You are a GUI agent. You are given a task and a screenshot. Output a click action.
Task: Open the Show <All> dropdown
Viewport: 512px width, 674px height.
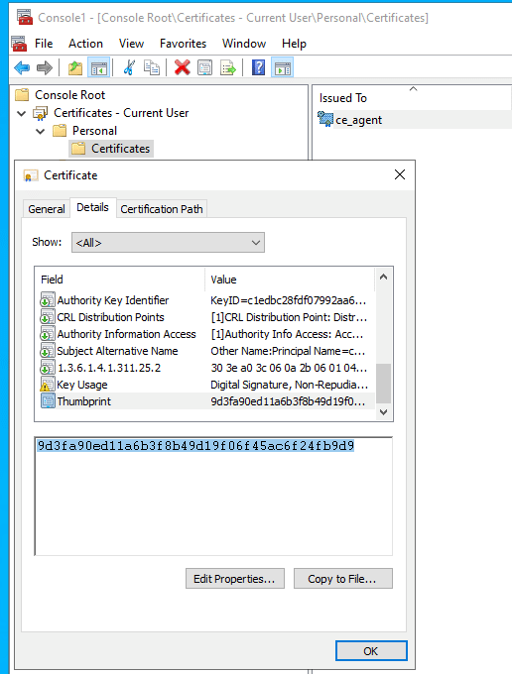tap(168, 243)
